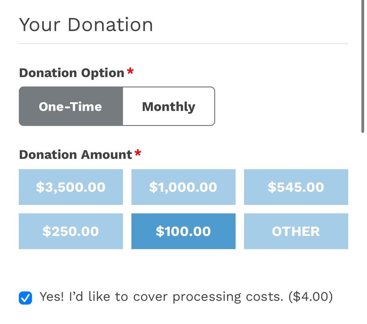The image size is (367, 324).
Task: Pick the $1,000.00 donation amount
Action: pyautogui.click(x=183, y=187)
